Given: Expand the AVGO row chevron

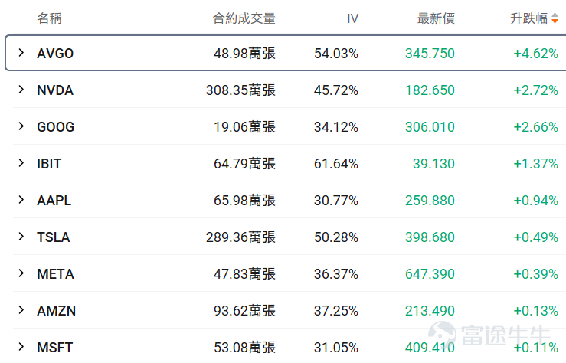Looking at the screenshot, I should point(21,53).
